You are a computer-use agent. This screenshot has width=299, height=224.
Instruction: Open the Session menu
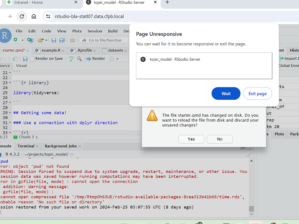coord(95,31)
